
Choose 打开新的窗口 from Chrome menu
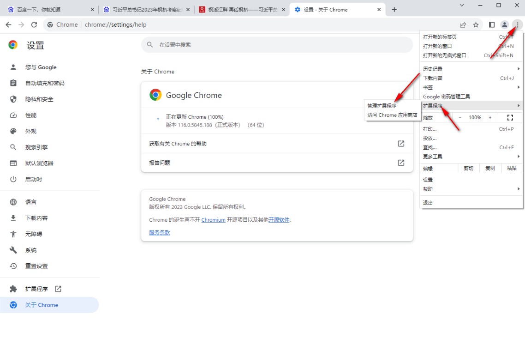click(471, 46)
